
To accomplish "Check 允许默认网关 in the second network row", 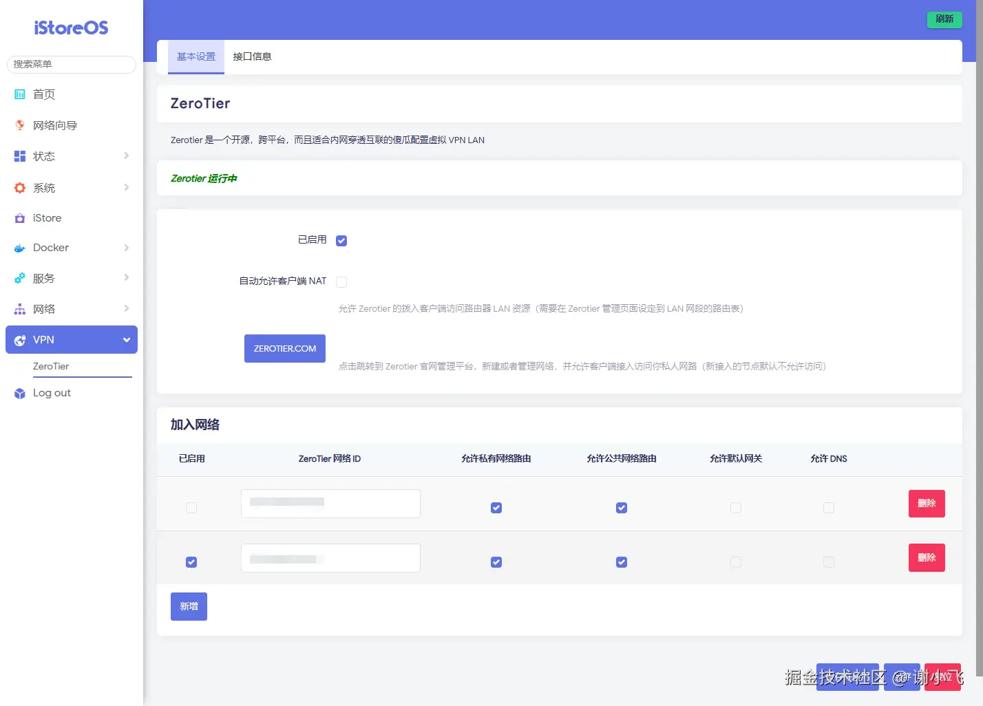I will click(736, 562).
